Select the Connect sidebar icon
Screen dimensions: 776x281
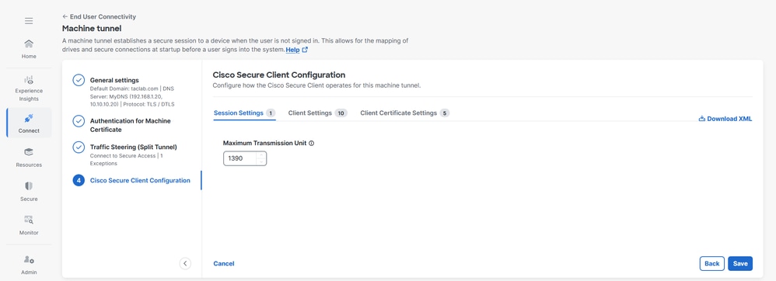[29, 123]
